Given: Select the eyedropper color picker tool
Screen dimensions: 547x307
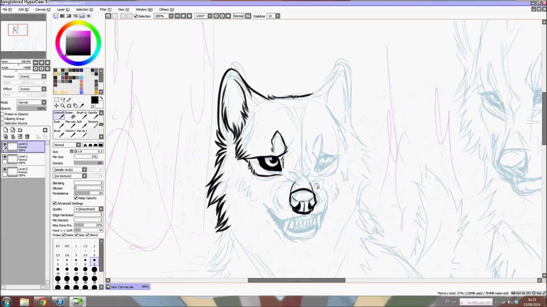Looking at the screenshot, I should click(x=82, y=106).
